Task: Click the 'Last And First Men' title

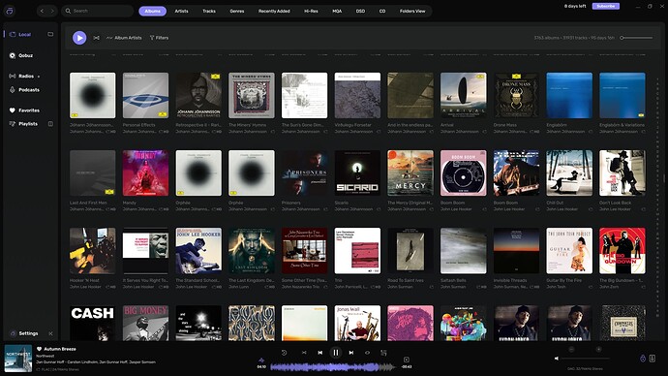Action: [88, 203]
